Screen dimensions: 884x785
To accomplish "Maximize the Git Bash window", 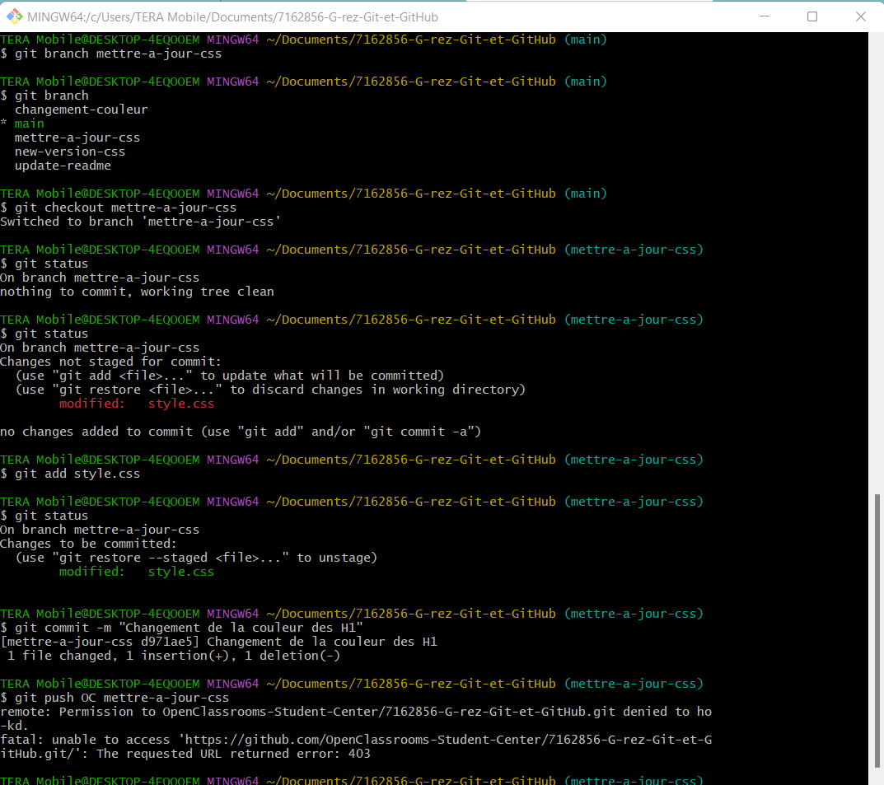I will point(811,16).
